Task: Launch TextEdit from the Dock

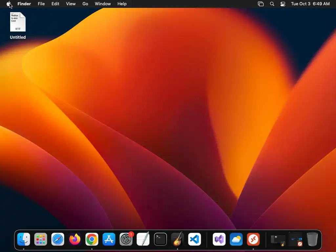Action: point(143,239)
